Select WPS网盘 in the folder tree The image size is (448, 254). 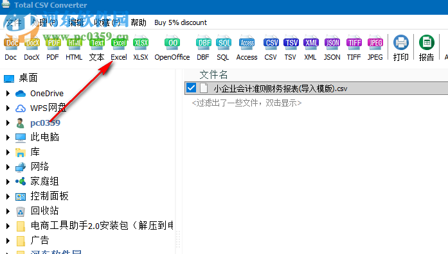(48, 108)
